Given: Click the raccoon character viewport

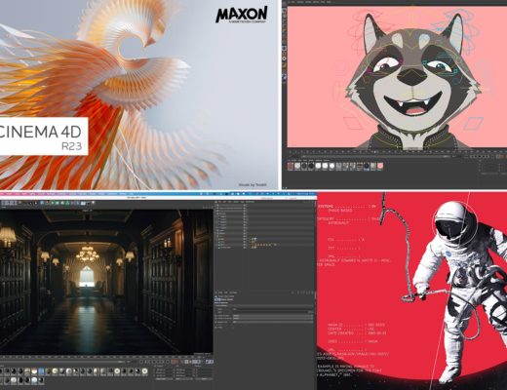Looking at the screenshot, I should (397, 77).
